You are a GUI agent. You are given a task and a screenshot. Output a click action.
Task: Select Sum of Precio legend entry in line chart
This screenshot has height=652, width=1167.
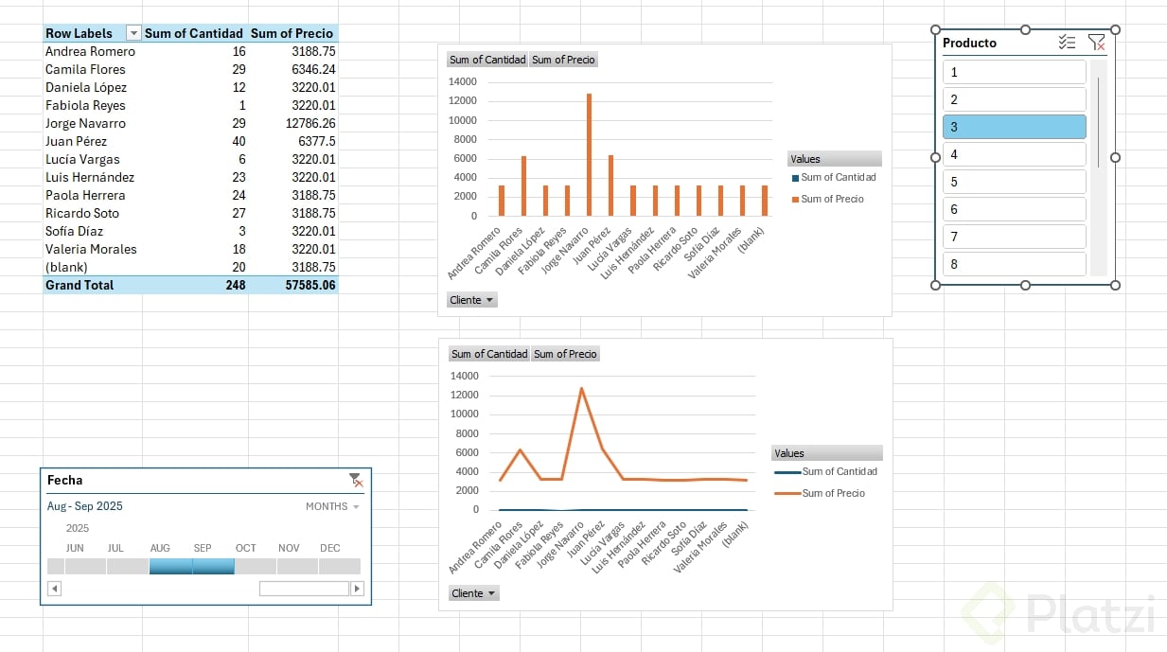tap(820, 493)
